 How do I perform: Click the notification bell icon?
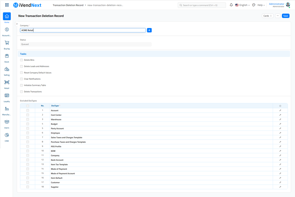(232, 5)
